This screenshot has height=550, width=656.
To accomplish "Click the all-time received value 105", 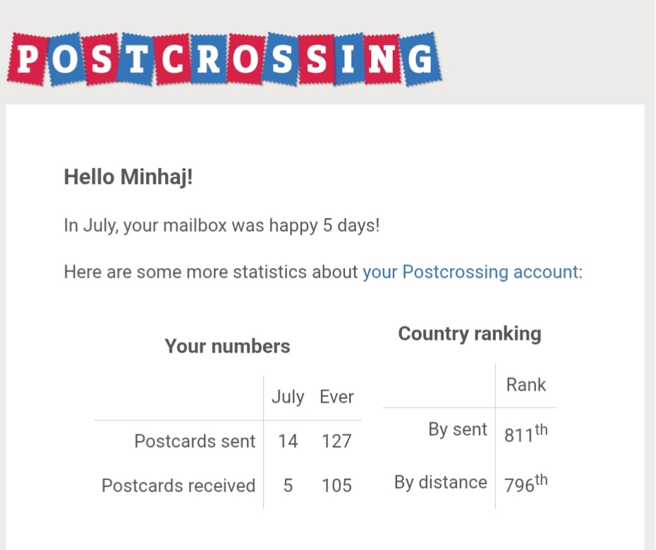I will (336, 486).
